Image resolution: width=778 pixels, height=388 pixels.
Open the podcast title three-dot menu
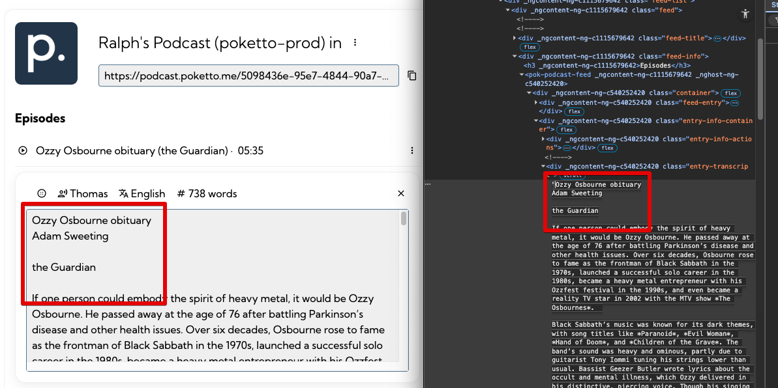point(355,43)
